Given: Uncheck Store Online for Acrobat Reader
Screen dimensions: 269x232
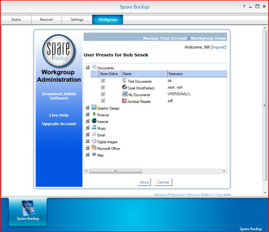Looking at the screenshot, I should 103,101.
